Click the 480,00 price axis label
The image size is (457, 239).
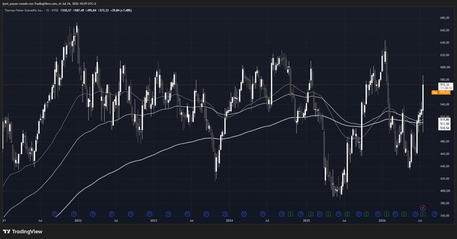(x=445, y=141)
